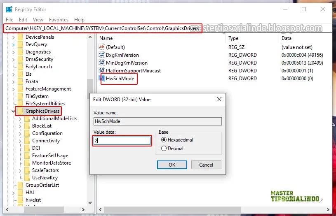The width and height of the screenshot is (336, 216).
Task: Click the Configuration folder icon
Action: 27,133
